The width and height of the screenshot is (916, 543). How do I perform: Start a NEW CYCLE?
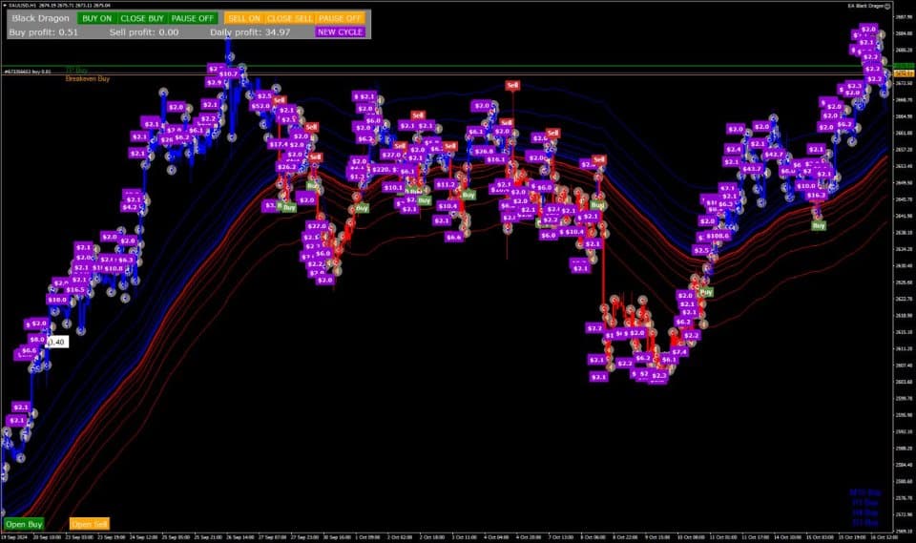click(340, 32)
